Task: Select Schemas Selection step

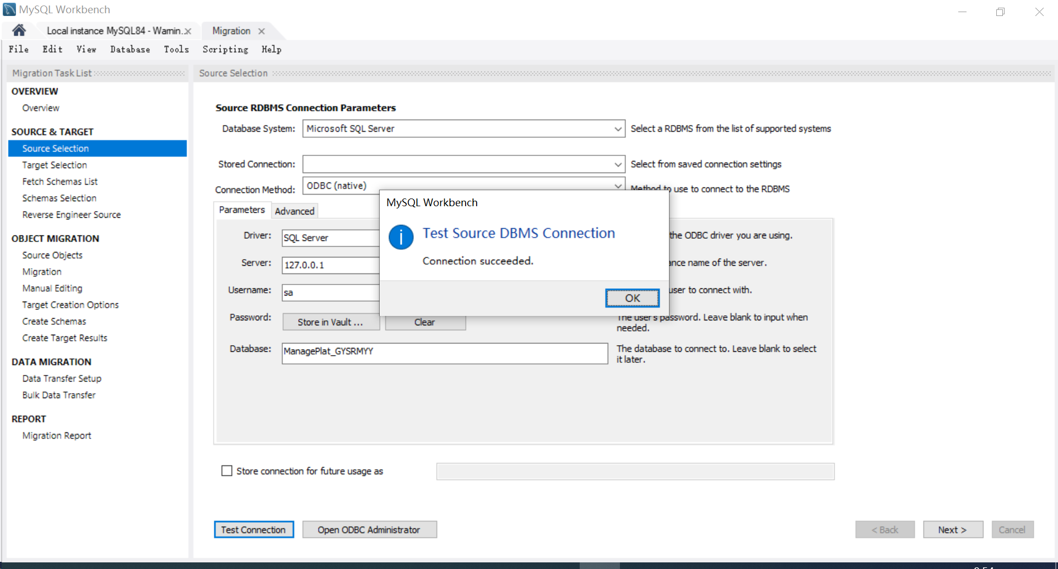Action: 60,198
